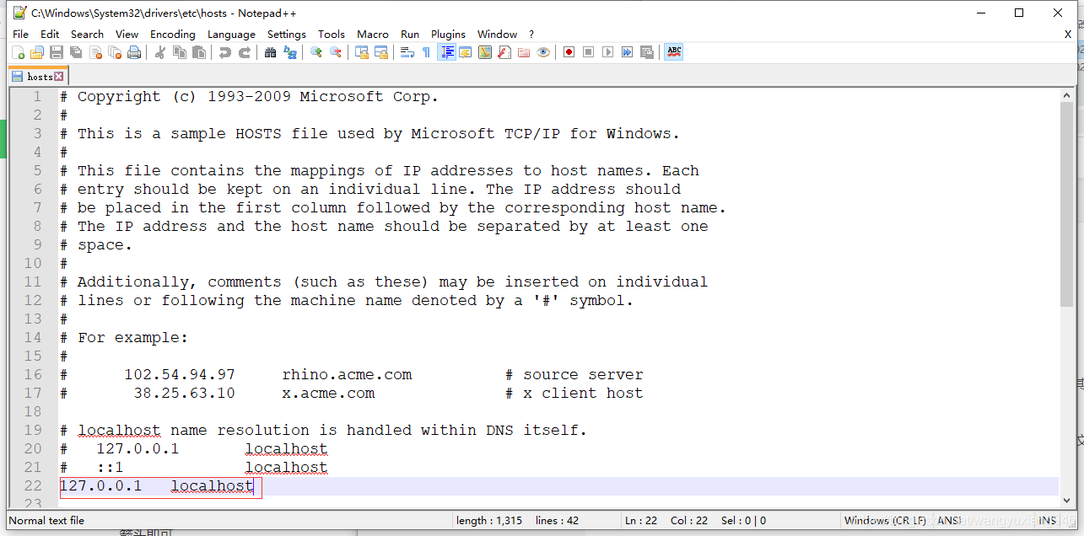Click the Save All toolbar icon
The height and width of the screenshot is (536, 1084).
point(76,52)
